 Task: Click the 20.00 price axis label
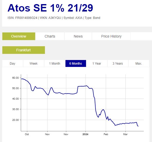point(15,120)
